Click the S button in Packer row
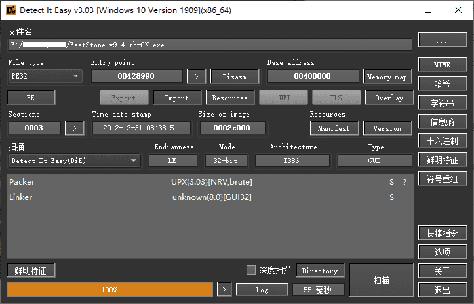Image resolution: width=474 pixels, height=304 pixels. click(391, 182)
